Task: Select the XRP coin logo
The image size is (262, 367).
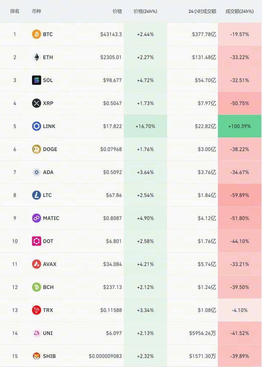Action: pos(37,103)
